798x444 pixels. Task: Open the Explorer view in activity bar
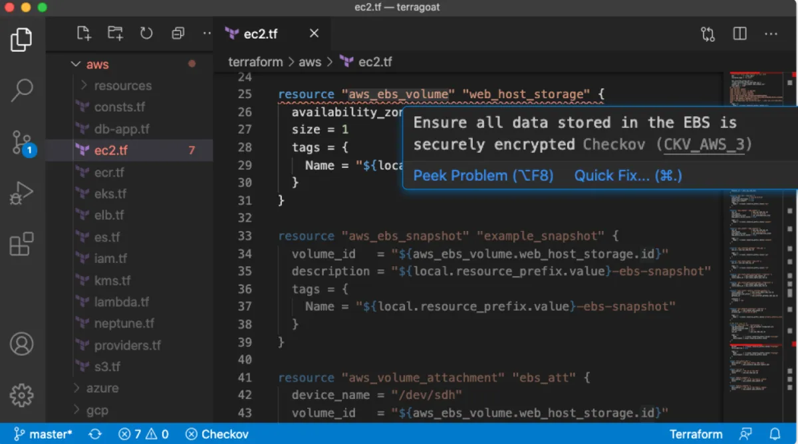click(21, 40)
